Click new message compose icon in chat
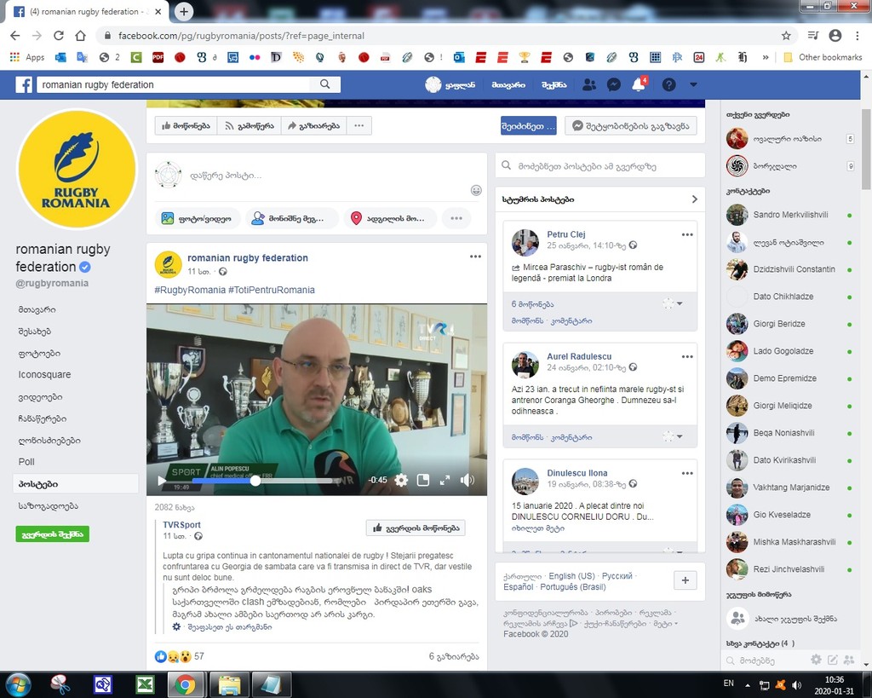Image resolution: width=872 pixels, height=698 pixels. (833, 660)
